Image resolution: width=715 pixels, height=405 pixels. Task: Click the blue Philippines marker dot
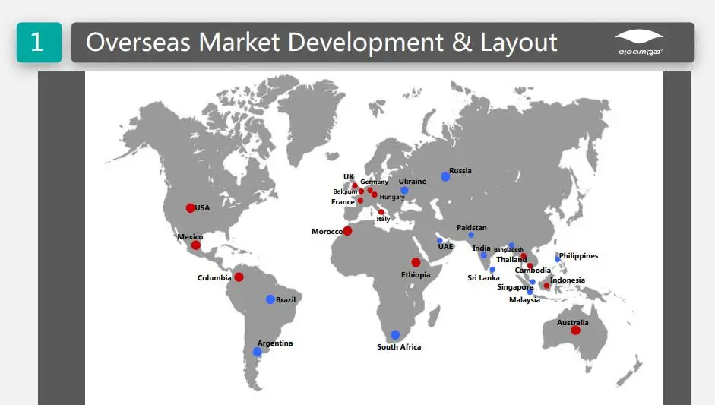coord(557,259)
